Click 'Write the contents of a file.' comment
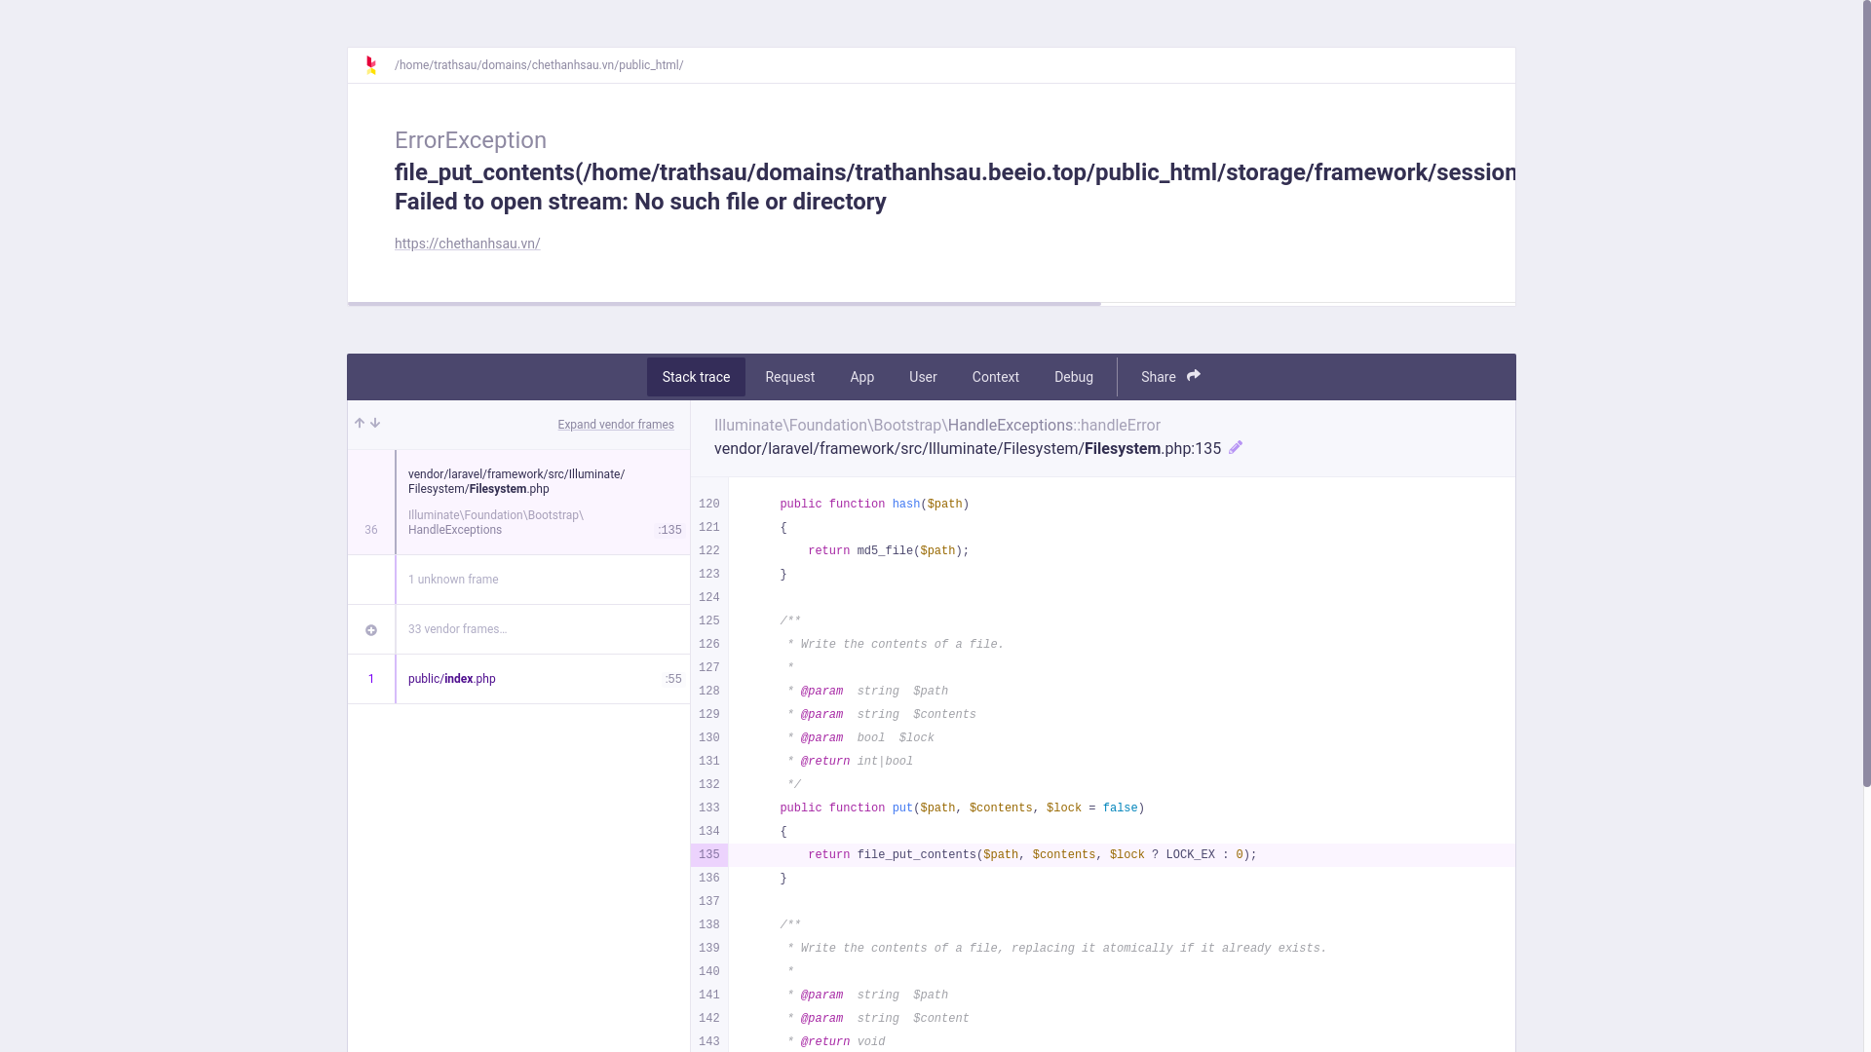Image resolution: width=1871 pixels, height=1052 pixels. coord(902,645)
